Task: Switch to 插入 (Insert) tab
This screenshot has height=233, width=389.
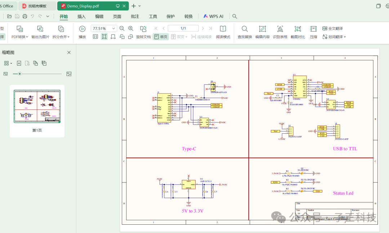Action: click(81, 16)
